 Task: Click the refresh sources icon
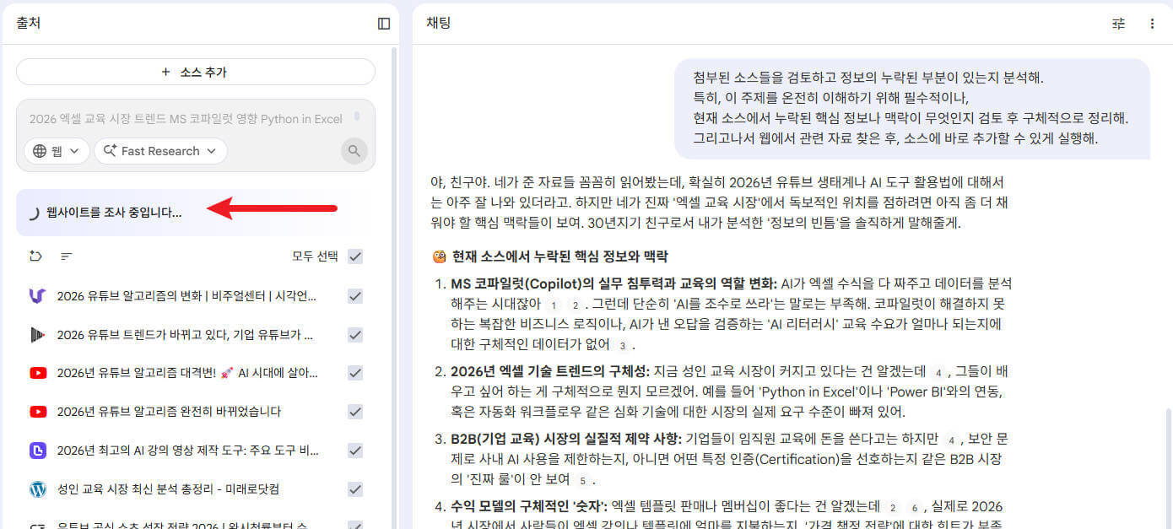click(36, 256)
